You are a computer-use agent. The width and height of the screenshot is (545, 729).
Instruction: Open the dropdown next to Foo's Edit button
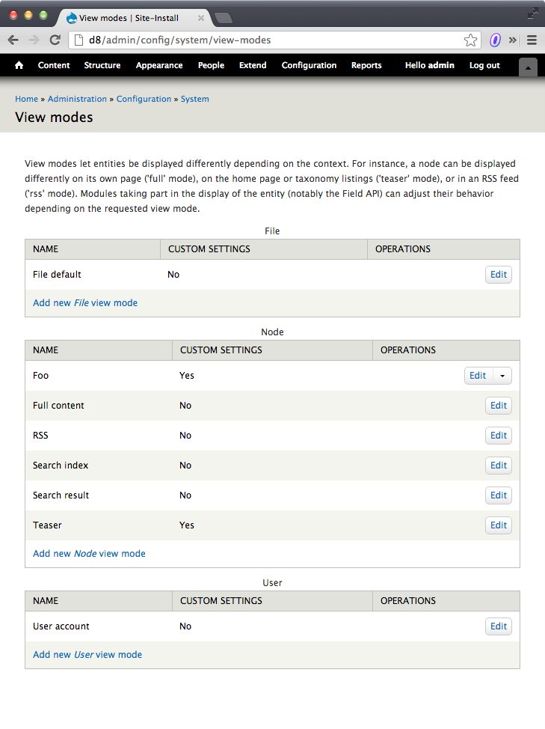pyautogui.click(x=502, y=375)
